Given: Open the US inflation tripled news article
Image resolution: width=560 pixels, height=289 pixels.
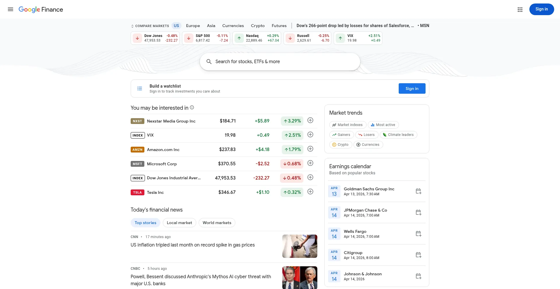Looking at the screenshot, I should 192,245.
